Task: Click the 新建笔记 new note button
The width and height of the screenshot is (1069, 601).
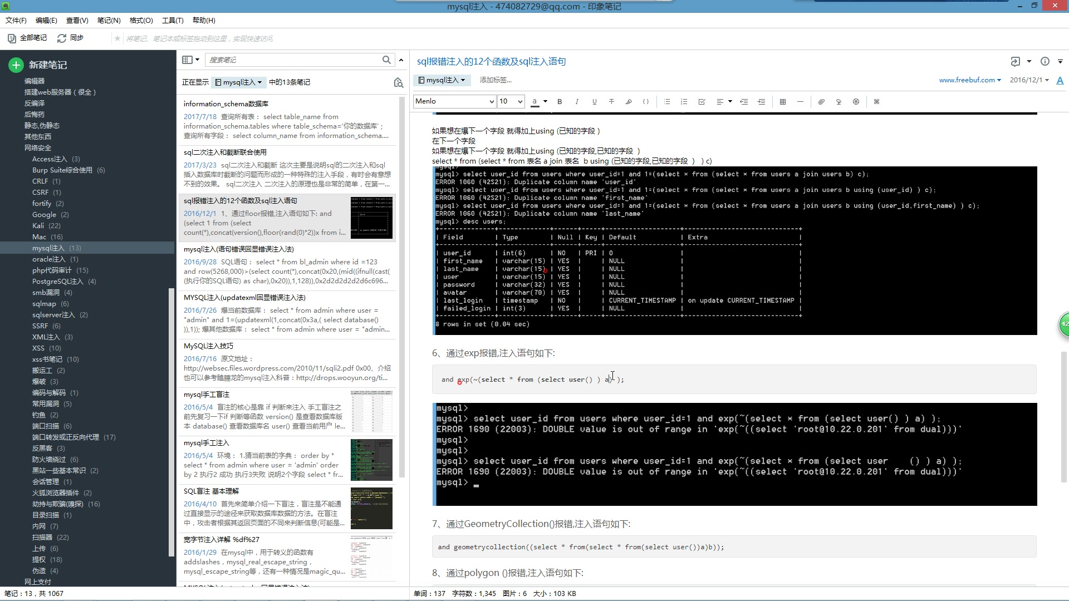Action: point(38,65)
